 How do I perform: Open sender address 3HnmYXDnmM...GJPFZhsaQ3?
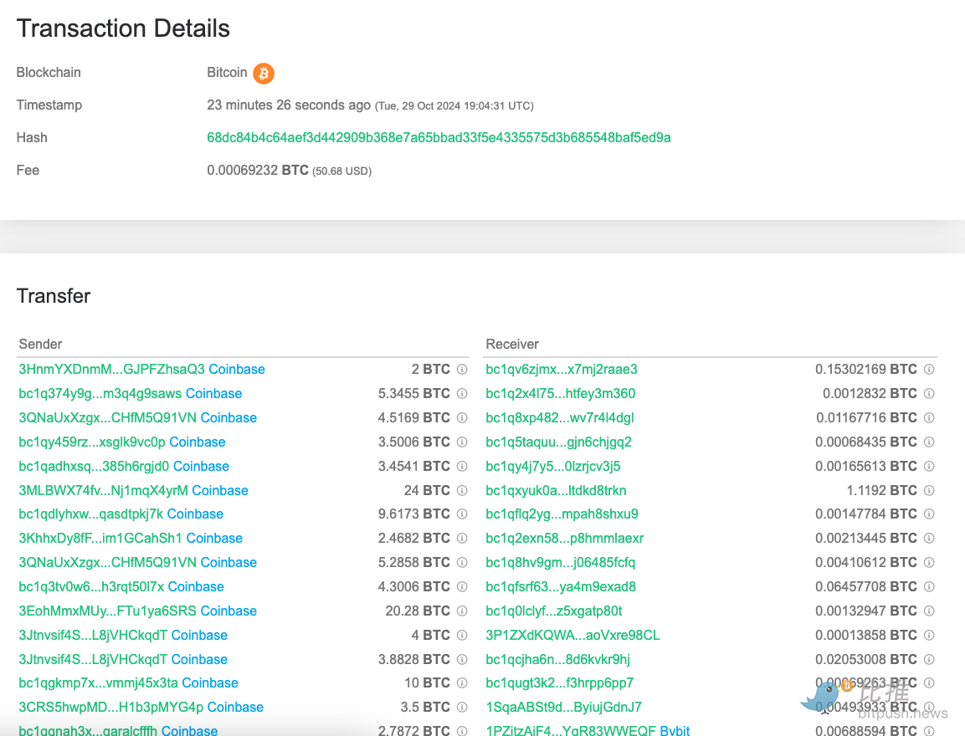click(x=111, y=370)
